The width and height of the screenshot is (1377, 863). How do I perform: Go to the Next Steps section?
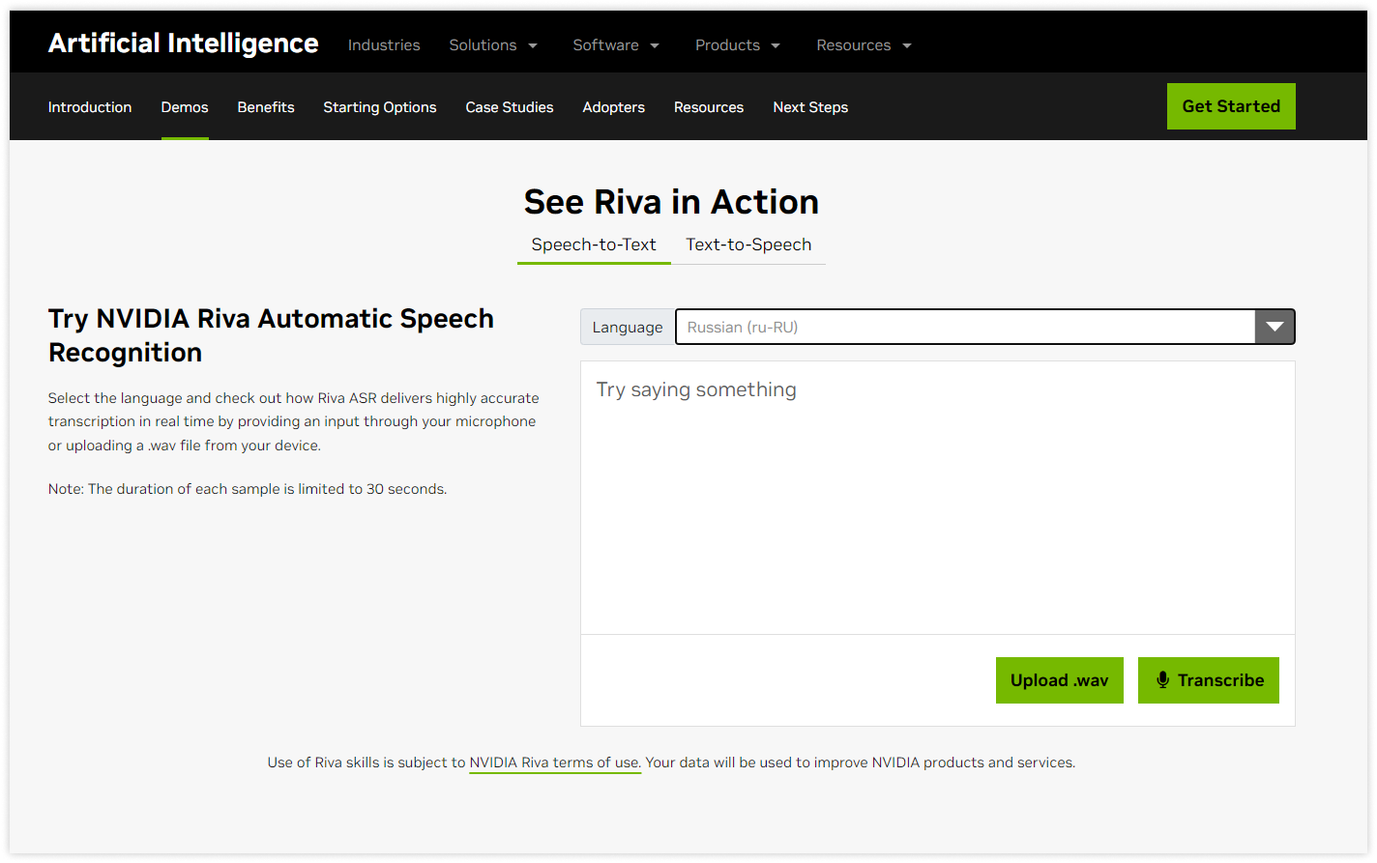click(810, 107)
